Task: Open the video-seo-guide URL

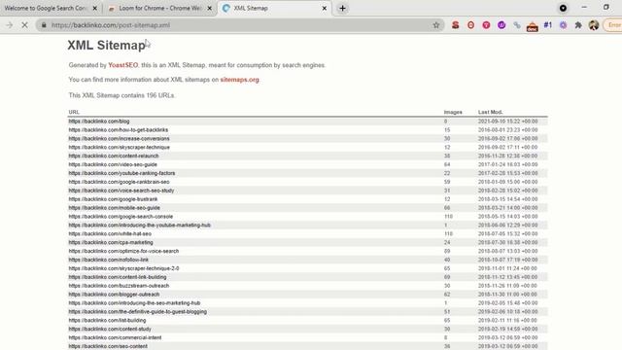Action: pos(113,164)
